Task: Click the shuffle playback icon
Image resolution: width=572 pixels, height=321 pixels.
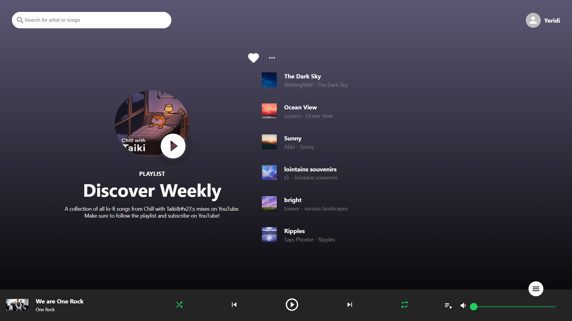Action: [179, 305]
